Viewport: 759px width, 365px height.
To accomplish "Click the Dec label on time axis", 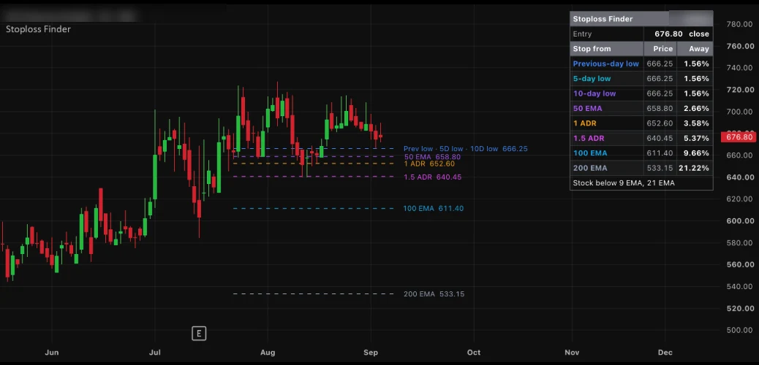I will click(665, 353).
